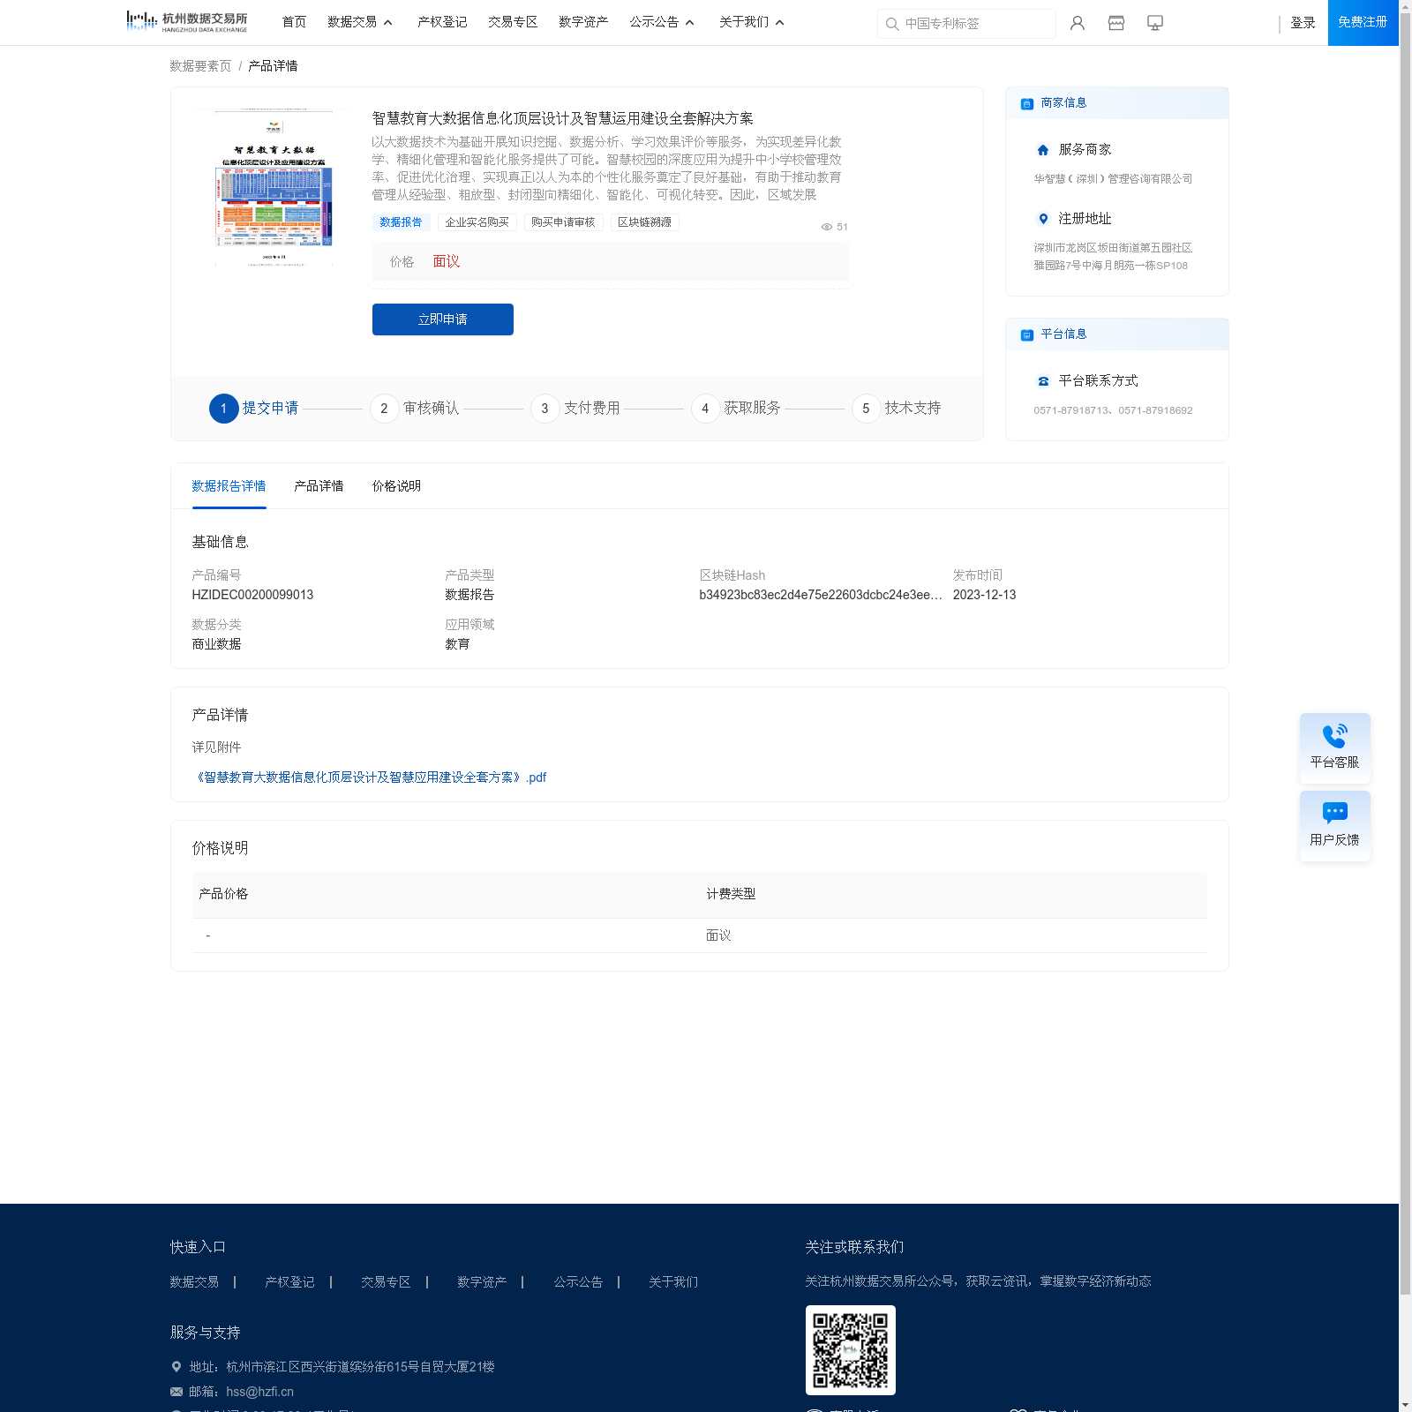Select product number HZIDEC00200099013

[x=252, y=595]
